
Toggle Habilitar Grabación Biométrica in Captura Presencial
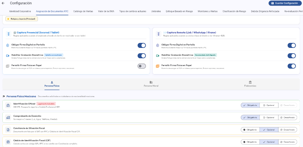pos(142,56)
